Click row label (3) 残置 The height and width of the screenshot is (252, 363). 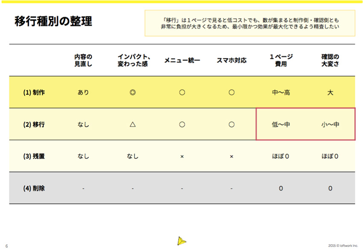(x=34, y=156)
